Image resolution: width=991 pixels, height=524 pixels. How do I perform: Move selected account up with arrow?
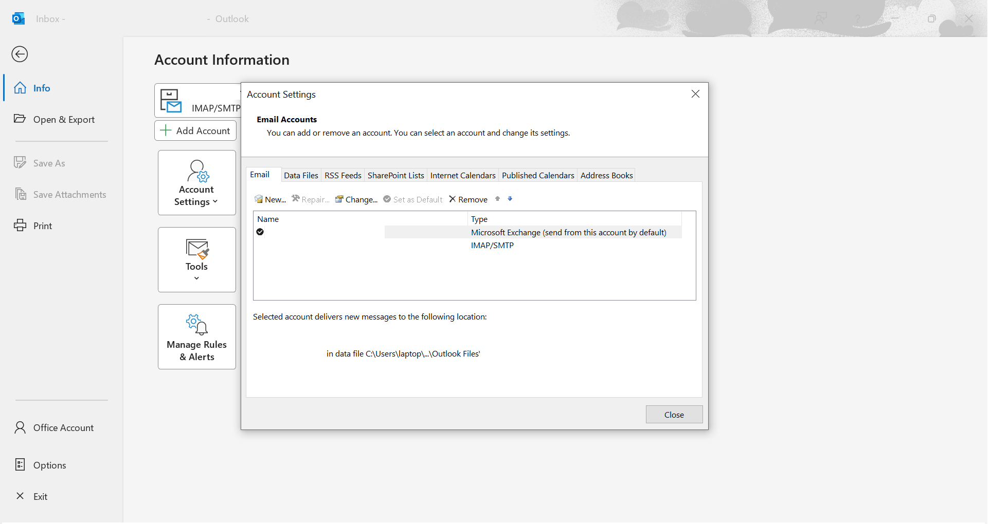point(497,199)
